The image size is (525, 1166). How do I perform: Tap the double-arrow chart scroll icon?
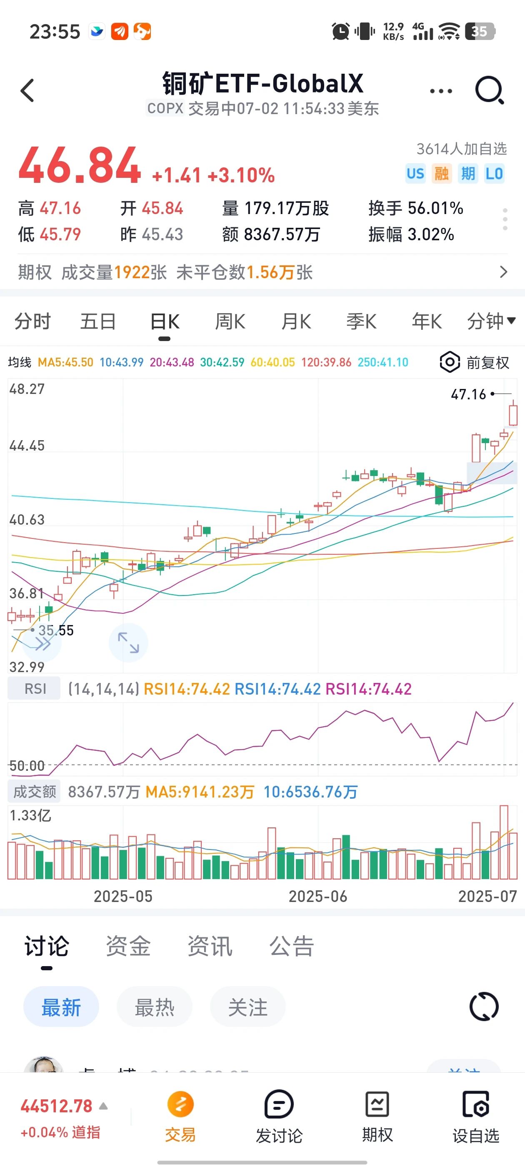(42, 644)
